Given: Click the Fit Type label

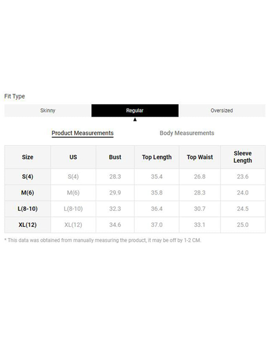Looking at the screenshot, I should [14, 96].
